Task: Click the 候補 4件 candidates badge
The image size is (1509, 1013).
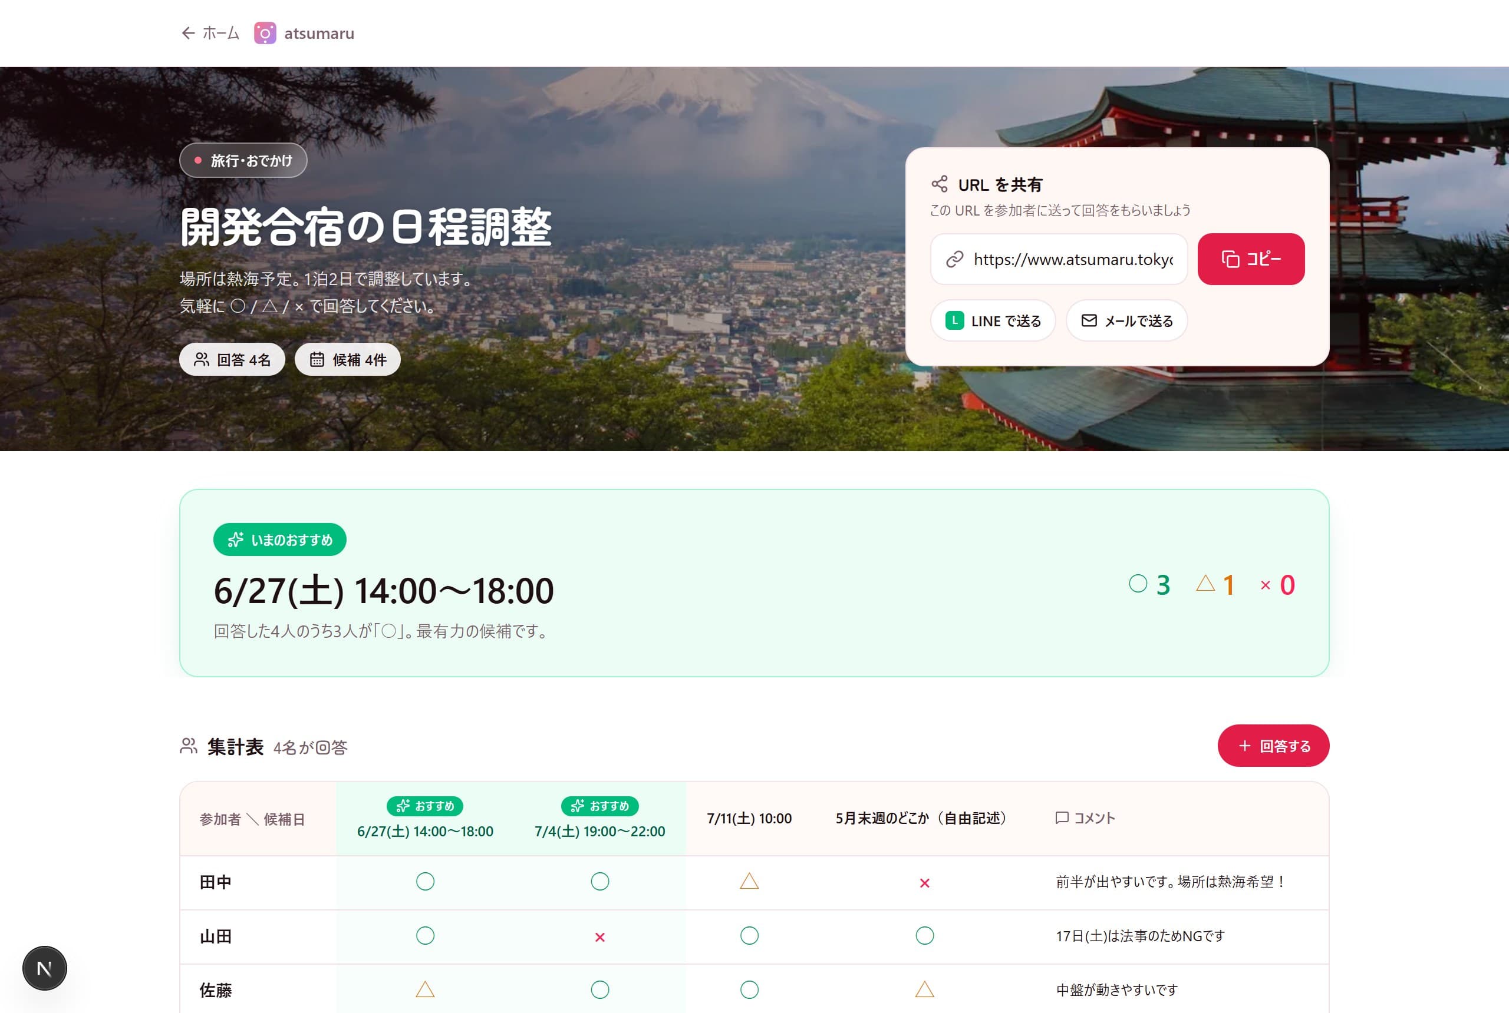Action: [x=348, y=359]
